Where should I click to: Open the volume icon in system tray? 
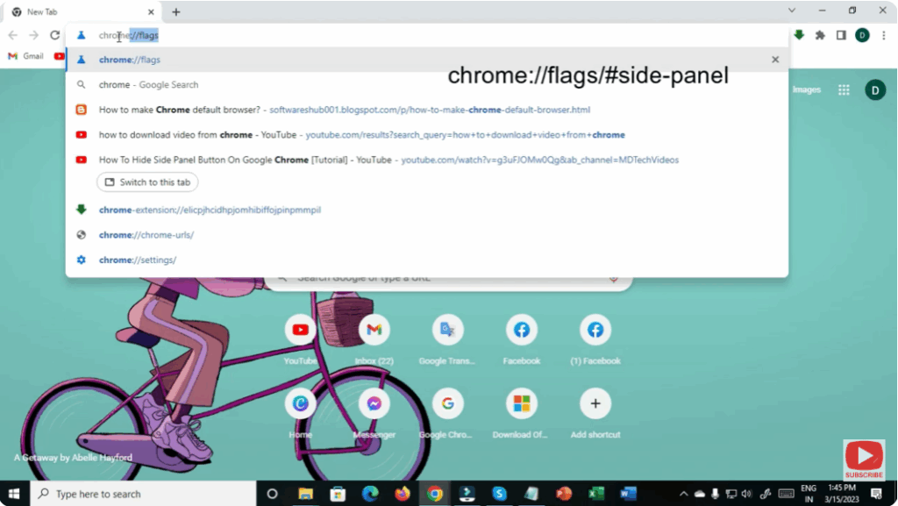[746, 494]
